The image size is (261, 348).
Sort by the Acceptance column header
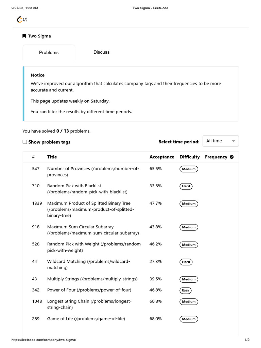click(162, 157)
